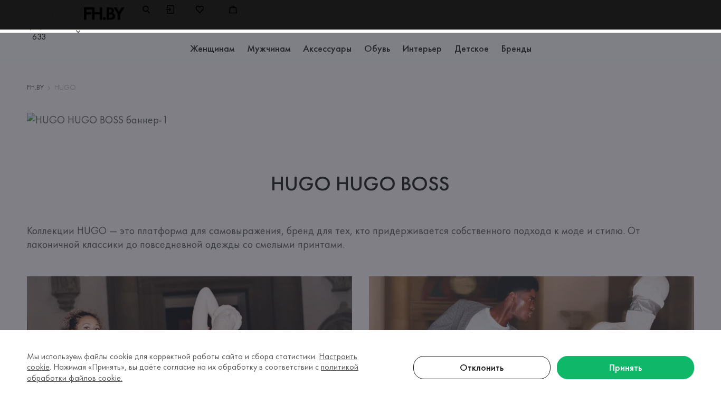721x405 pixels.
Task: Open the Женщинам menu
Action: [x=212, y=49]
